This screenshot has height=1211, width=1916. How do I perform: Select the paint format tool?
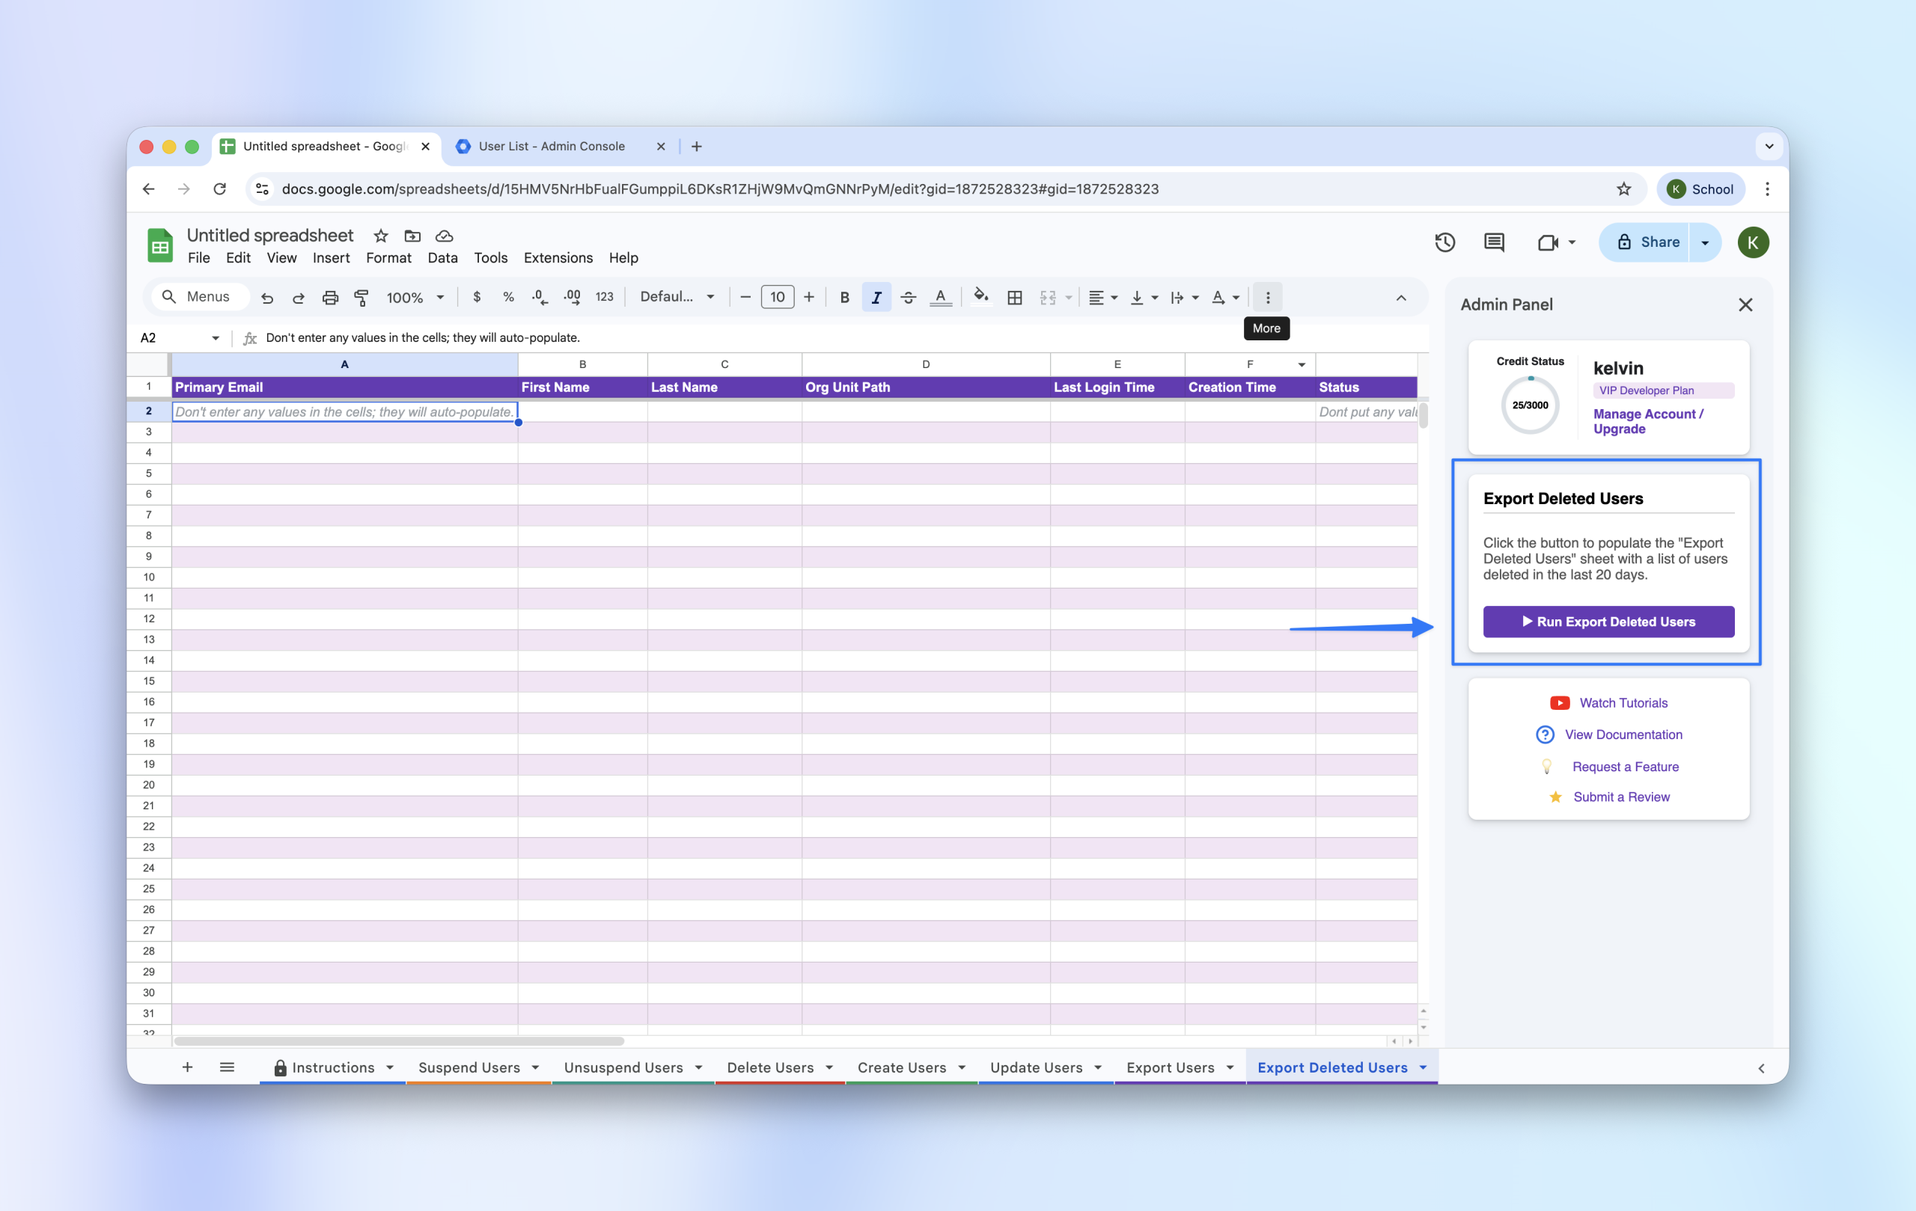coord(361,298)
